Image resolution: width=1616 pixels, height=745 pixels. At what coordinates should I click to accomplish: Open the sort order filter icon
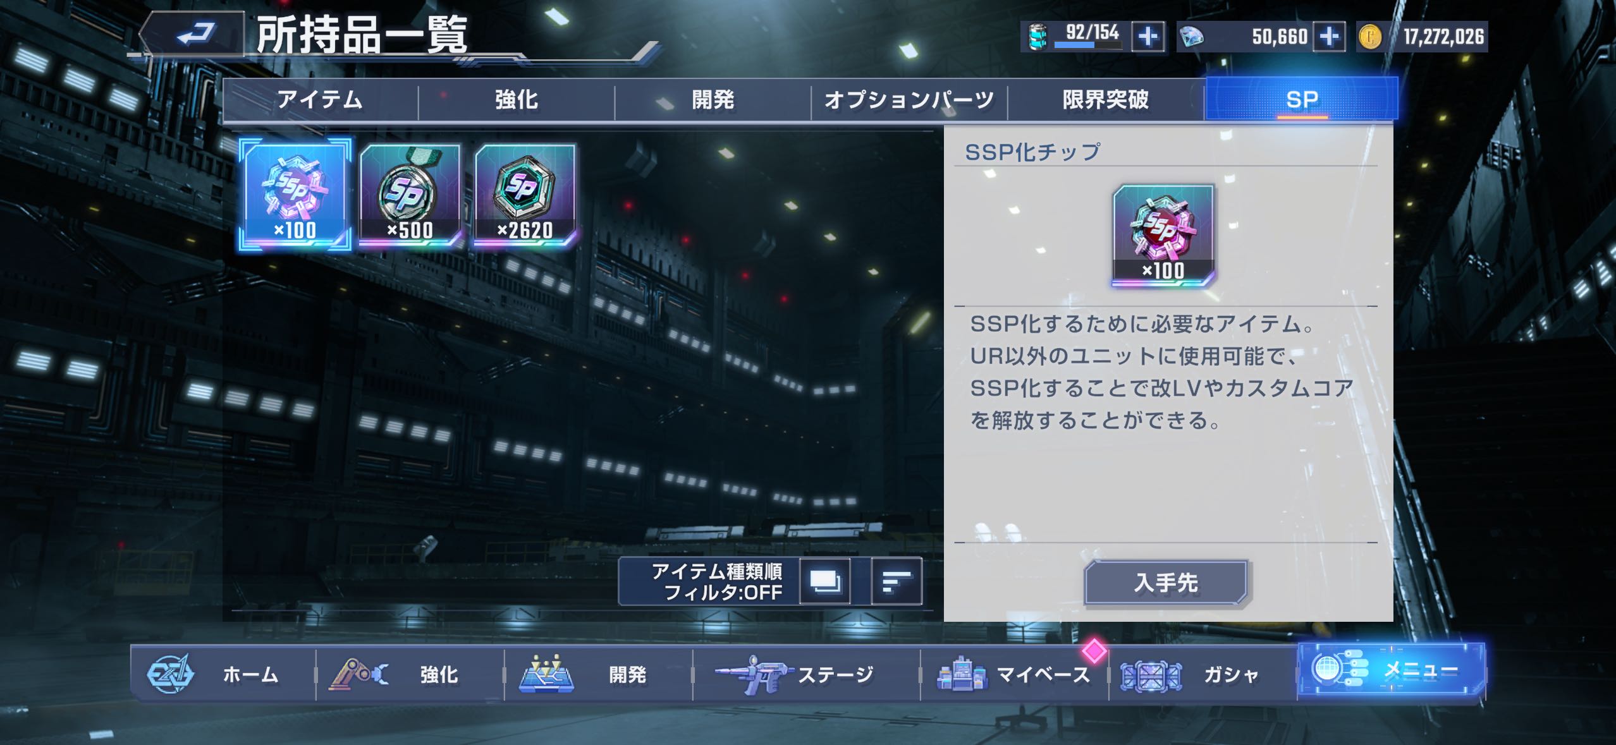coord(896,581)
